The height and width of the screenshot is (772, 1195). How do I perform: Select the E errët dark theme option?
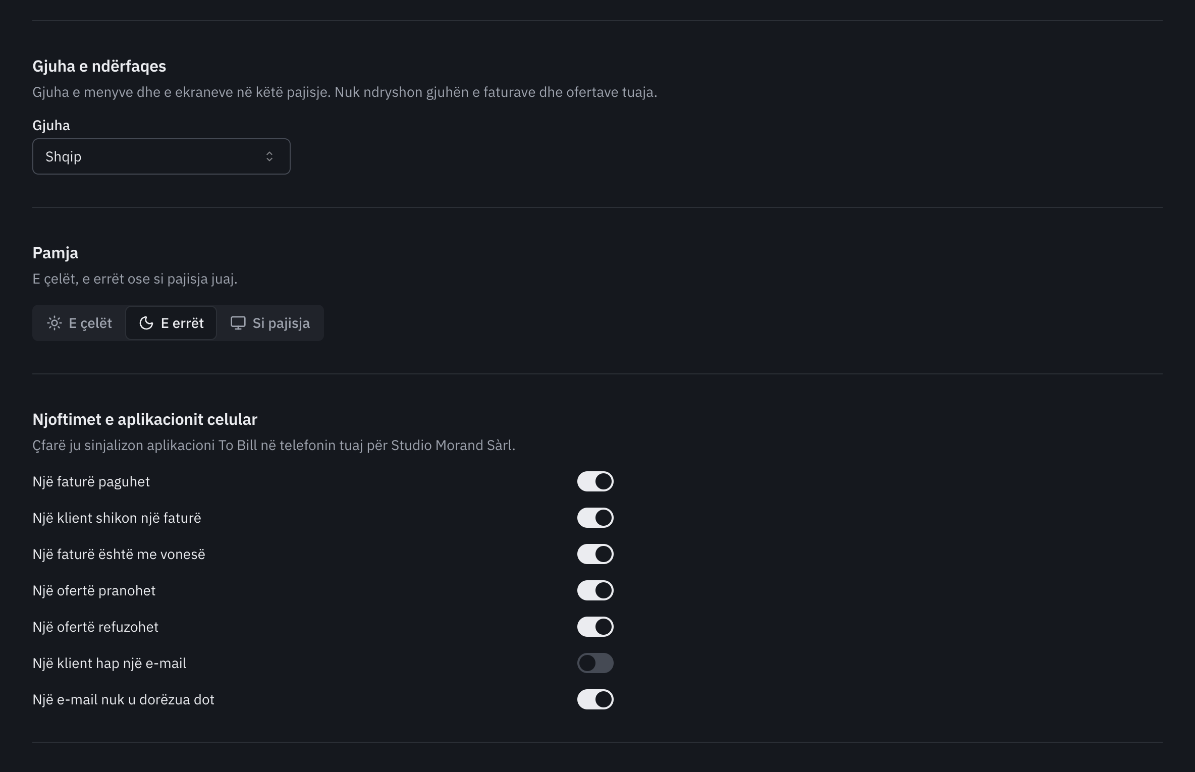(x=171, y=323)
